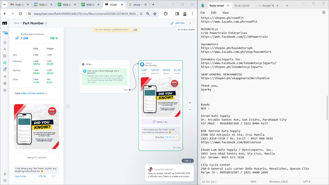Image resolution: width=329 pixels, height=185 pixels.
Task: Click the Flows breadcrumb link
Action: click(16, 23)
